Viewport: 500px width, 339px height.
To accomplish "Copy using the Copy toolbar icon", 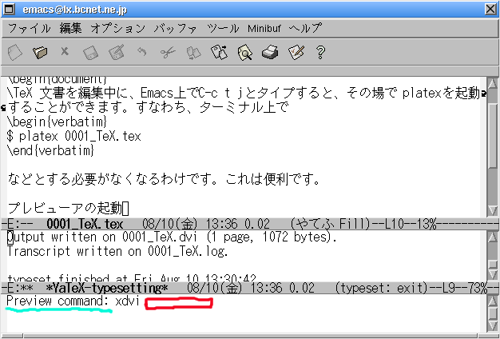I will click(193, 53).
